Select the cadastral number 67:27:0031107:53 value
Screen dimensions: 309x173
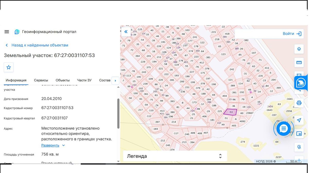point(57,108)
